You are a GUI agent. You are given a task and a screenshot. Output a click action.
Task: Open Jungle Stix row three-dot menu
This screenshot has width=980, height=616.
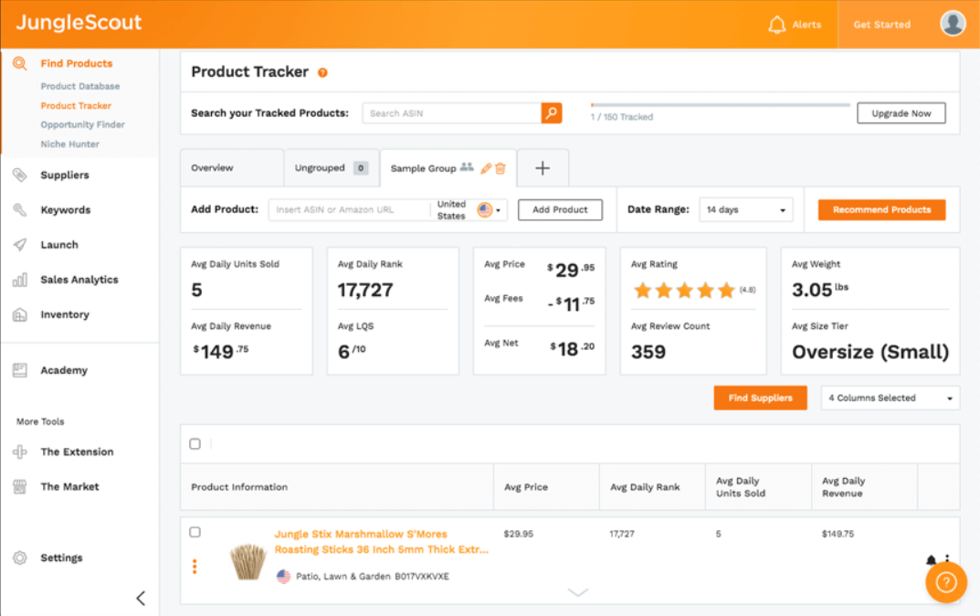[947, 559]
